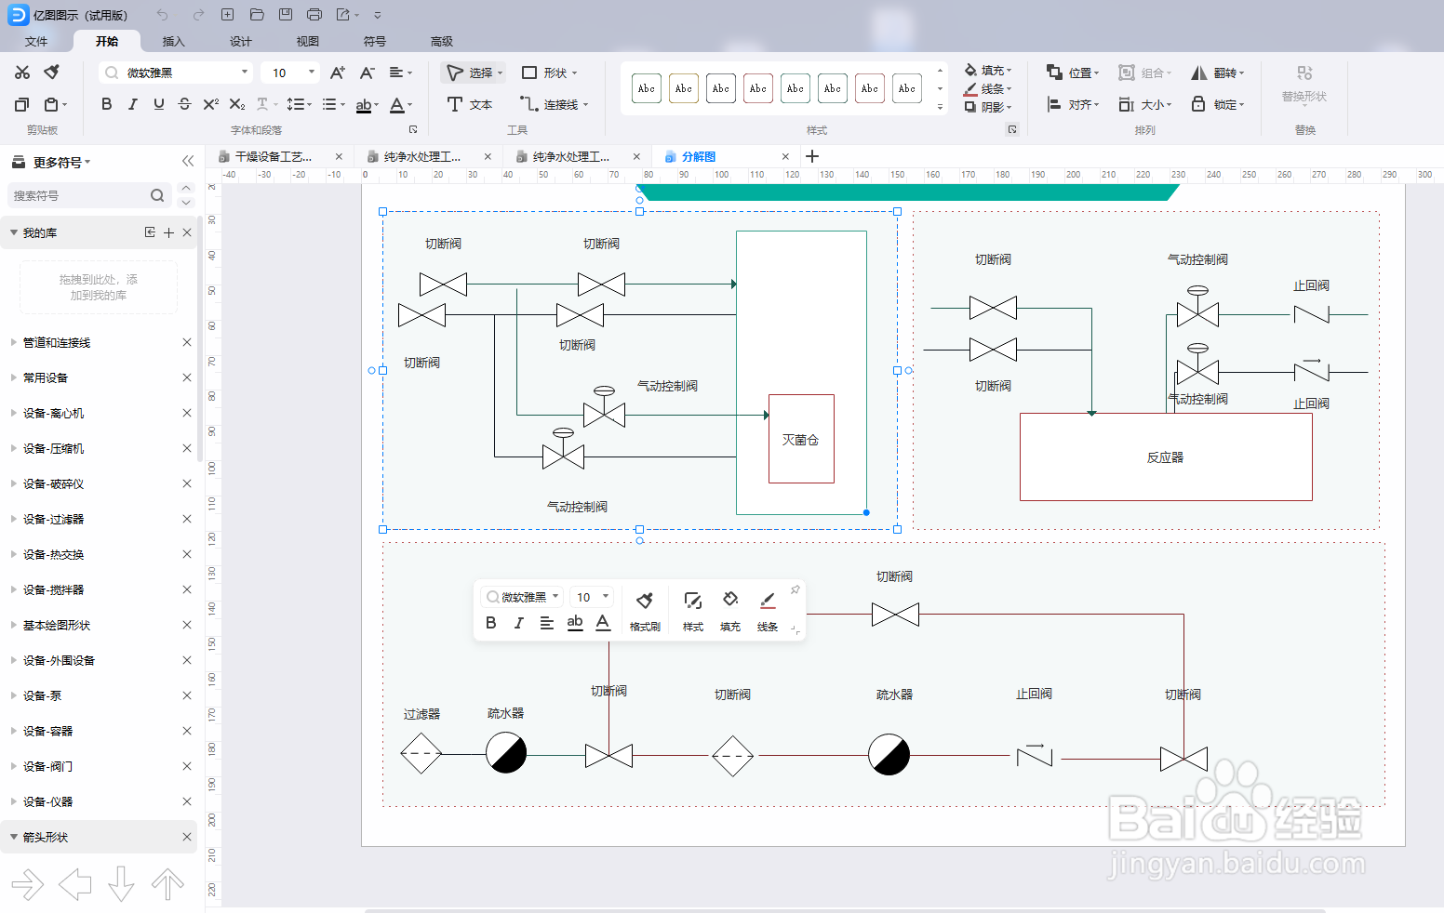Open 样式 style in floating toolbar
The width and height of the screenshot is (1444, 913).
(693, 609)
